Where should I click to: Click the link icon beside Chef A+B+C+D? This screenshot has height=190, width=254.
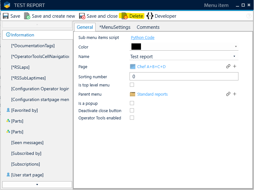228,66
